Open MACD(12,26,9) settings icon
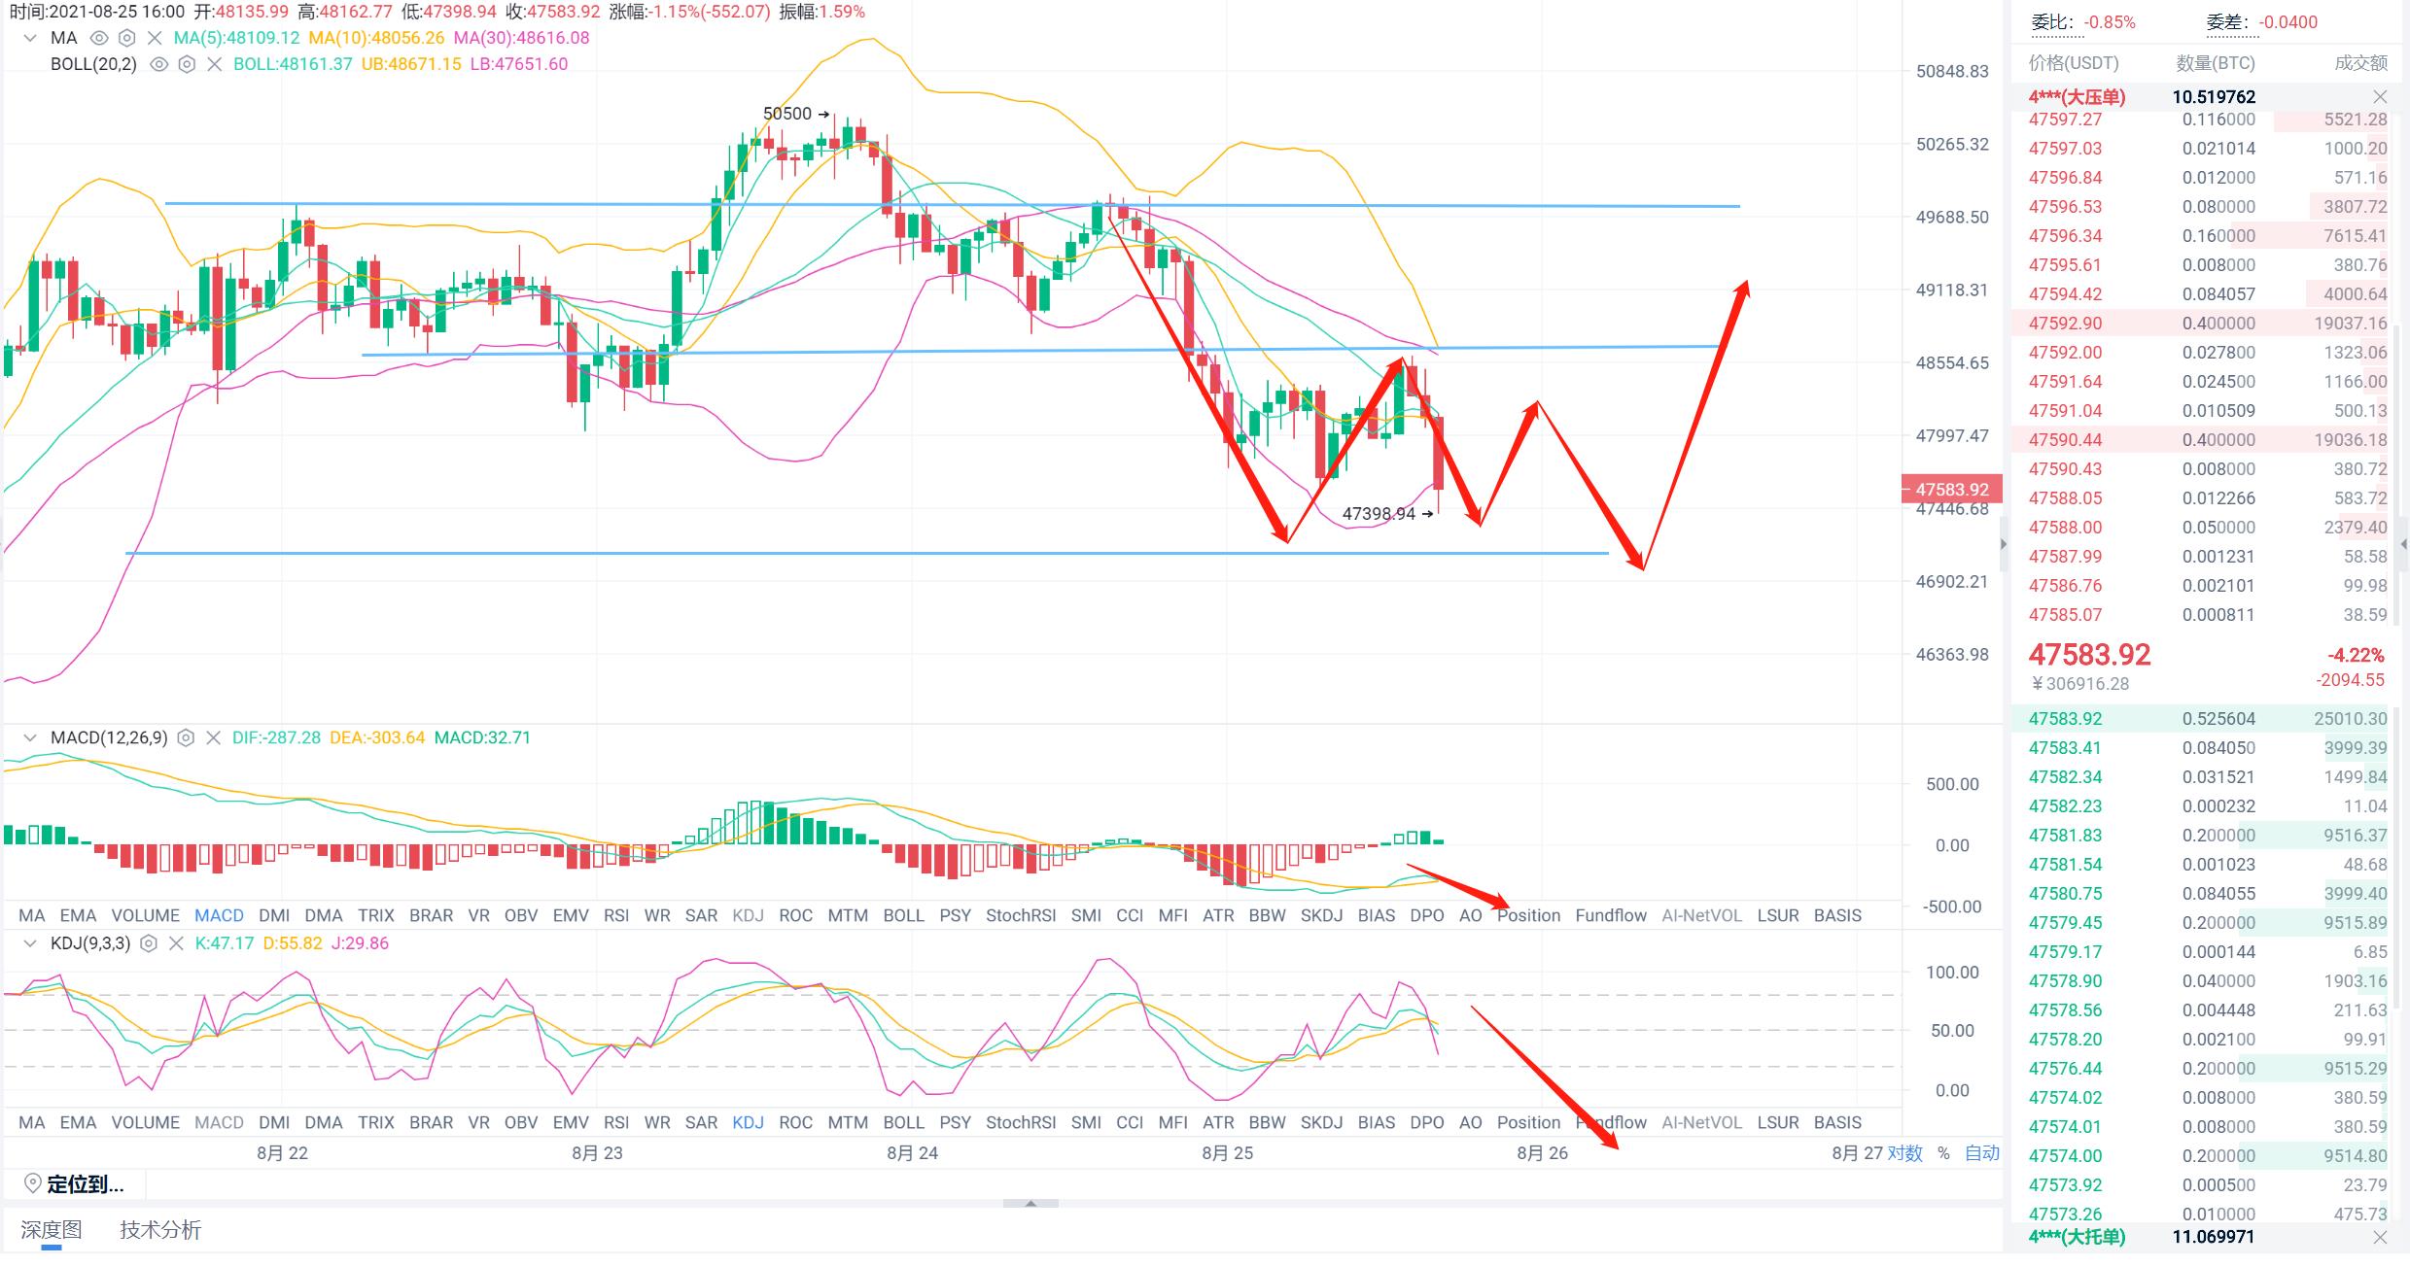 pyautogui.click(x=187, y=737)
